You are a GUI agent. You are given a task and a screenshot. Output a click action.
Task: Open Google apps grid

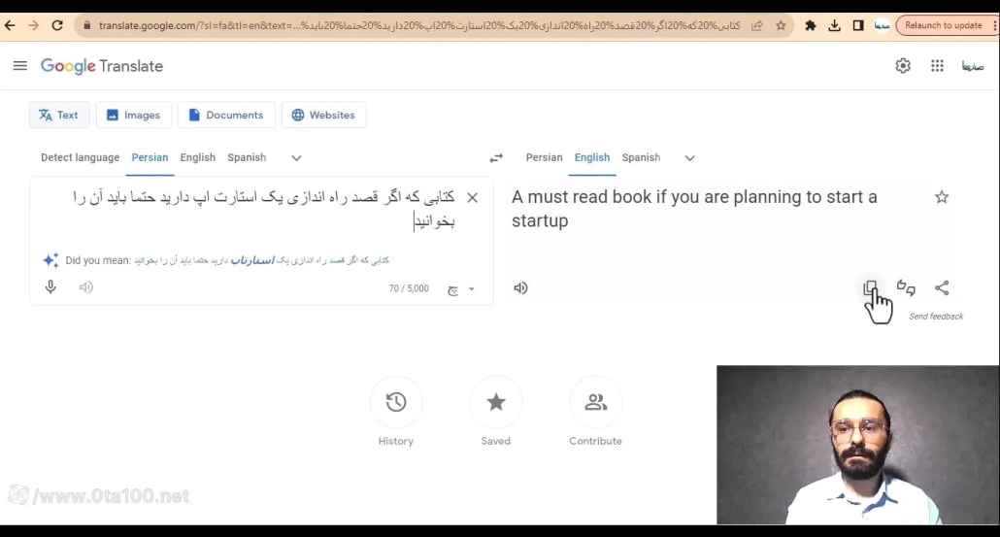pyautogui.click(x=937, y=66)
